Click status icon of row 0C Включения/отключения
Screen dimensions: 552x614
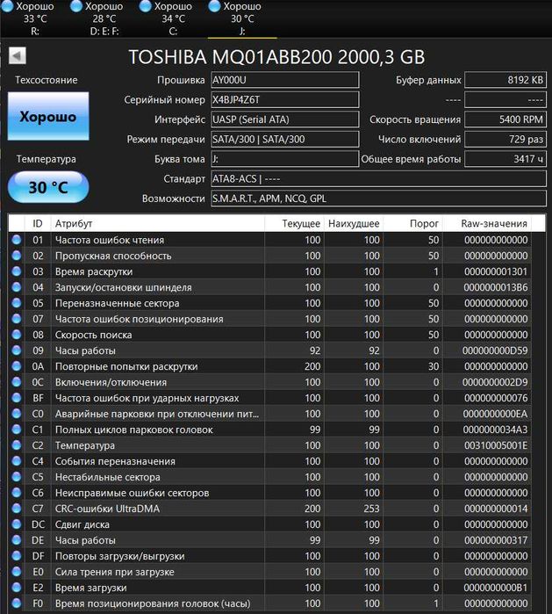17,382
